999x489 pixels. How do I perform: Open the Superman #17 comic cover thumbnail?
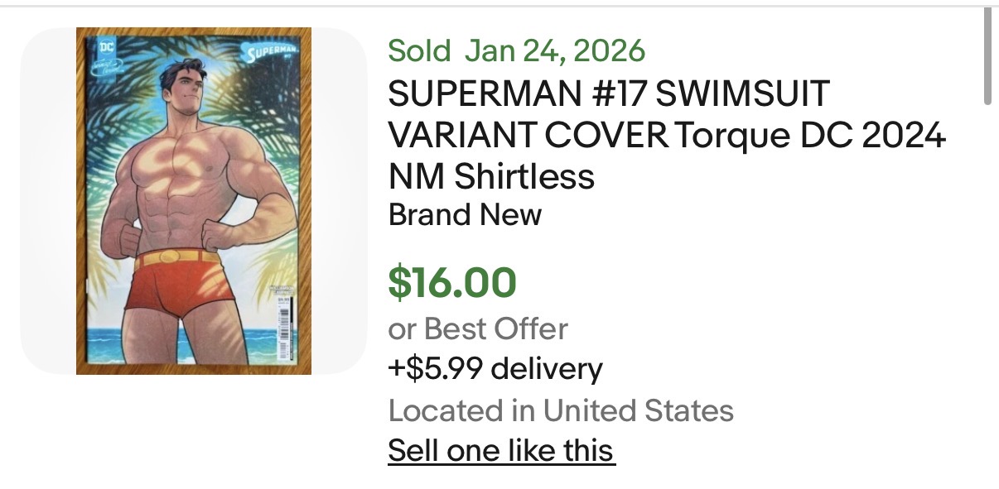194,201
